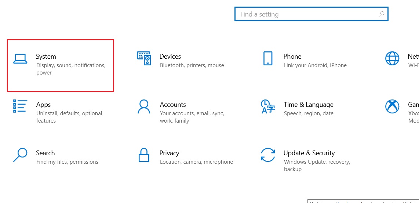Open the Search category title
The width and height of the screenshot is (419, 203).
click(45, 153)
